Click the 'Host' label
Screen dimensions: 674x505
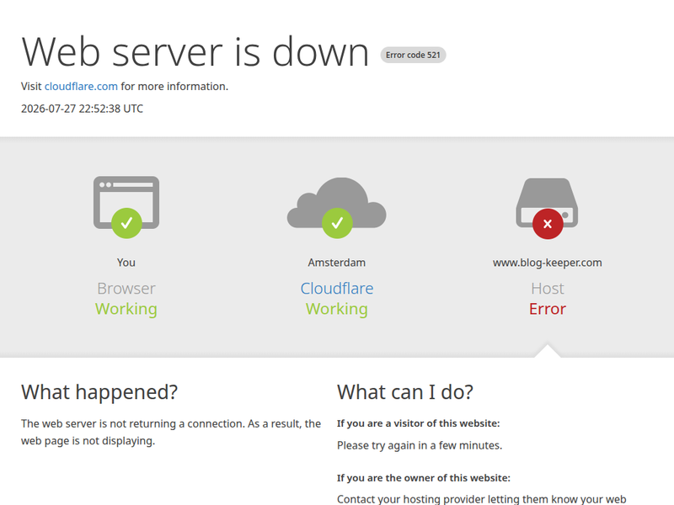pyautogui.click(x=547, y=288)
